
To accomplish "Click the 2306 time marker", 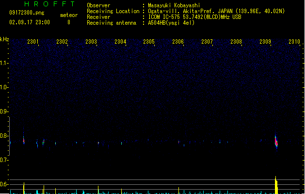I will [178, 42].
